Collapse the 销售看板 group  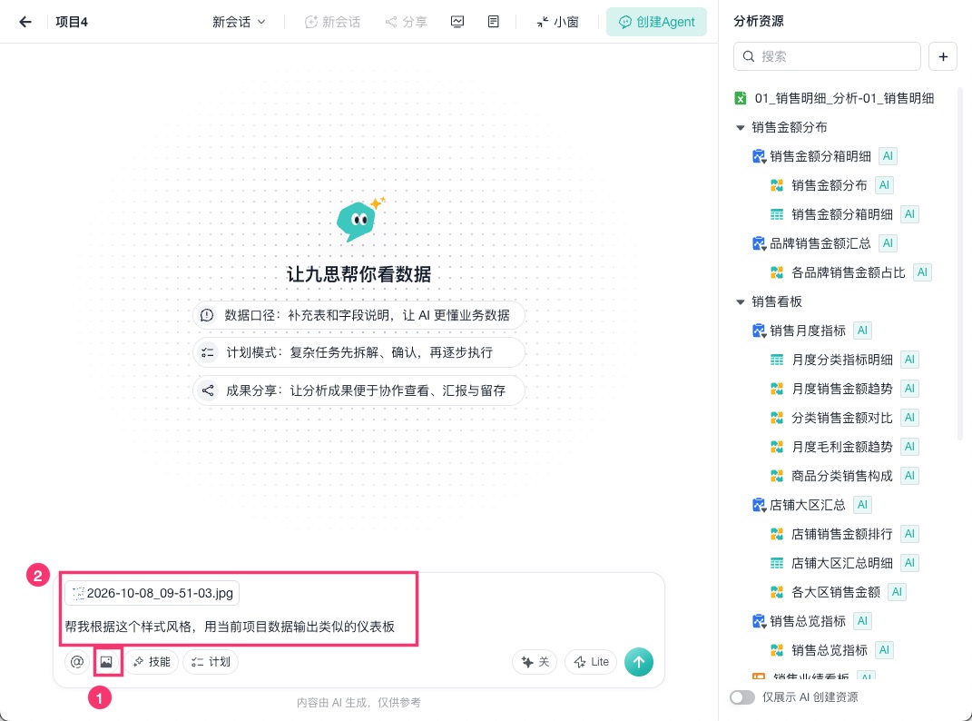(741, 301)
